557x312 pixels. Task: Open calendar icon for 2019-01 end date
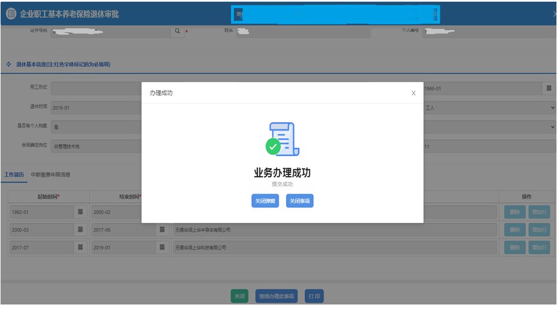[163, 248]
